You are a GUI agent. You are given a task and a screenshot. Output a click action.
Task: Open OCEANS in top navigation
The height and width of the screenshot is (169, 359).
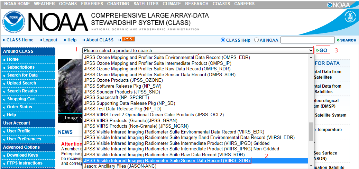[68, 4]
